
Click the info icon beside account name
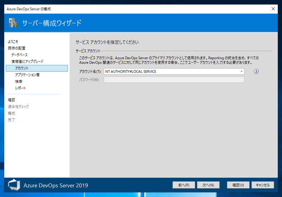click(x=256, y=71)
